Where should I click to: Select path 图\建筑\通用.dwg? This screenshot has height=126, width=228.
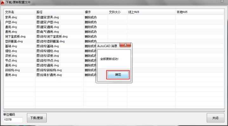tap(48, 27)
